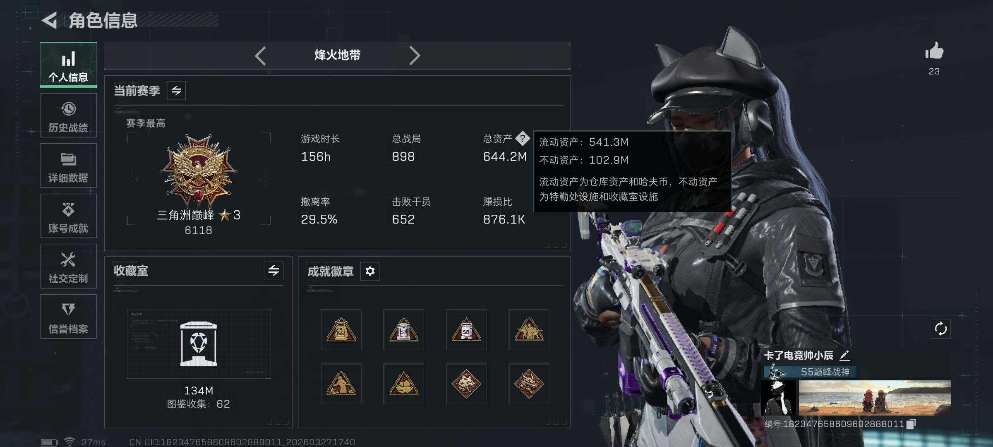
Task: Give a thumbs-up like to the profile
Action: click(934, 51)
